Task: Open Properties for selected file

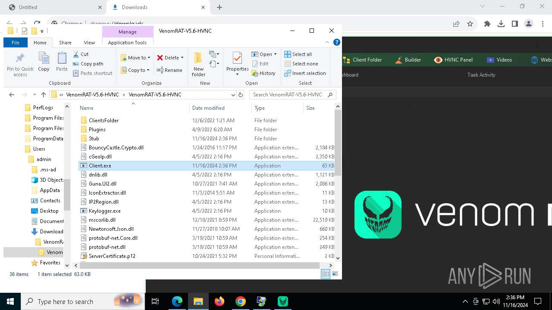Action: [x=237, y=65]
